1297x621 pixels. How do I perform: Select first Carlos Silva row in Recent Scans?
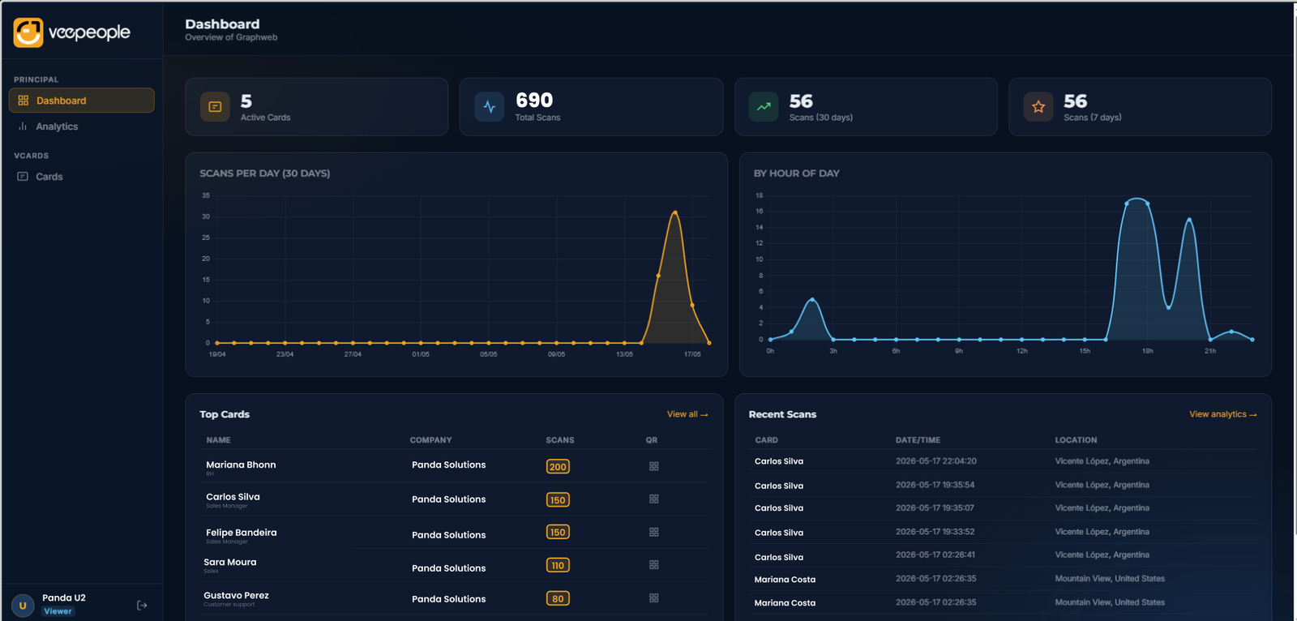[x=1005, y=461]
